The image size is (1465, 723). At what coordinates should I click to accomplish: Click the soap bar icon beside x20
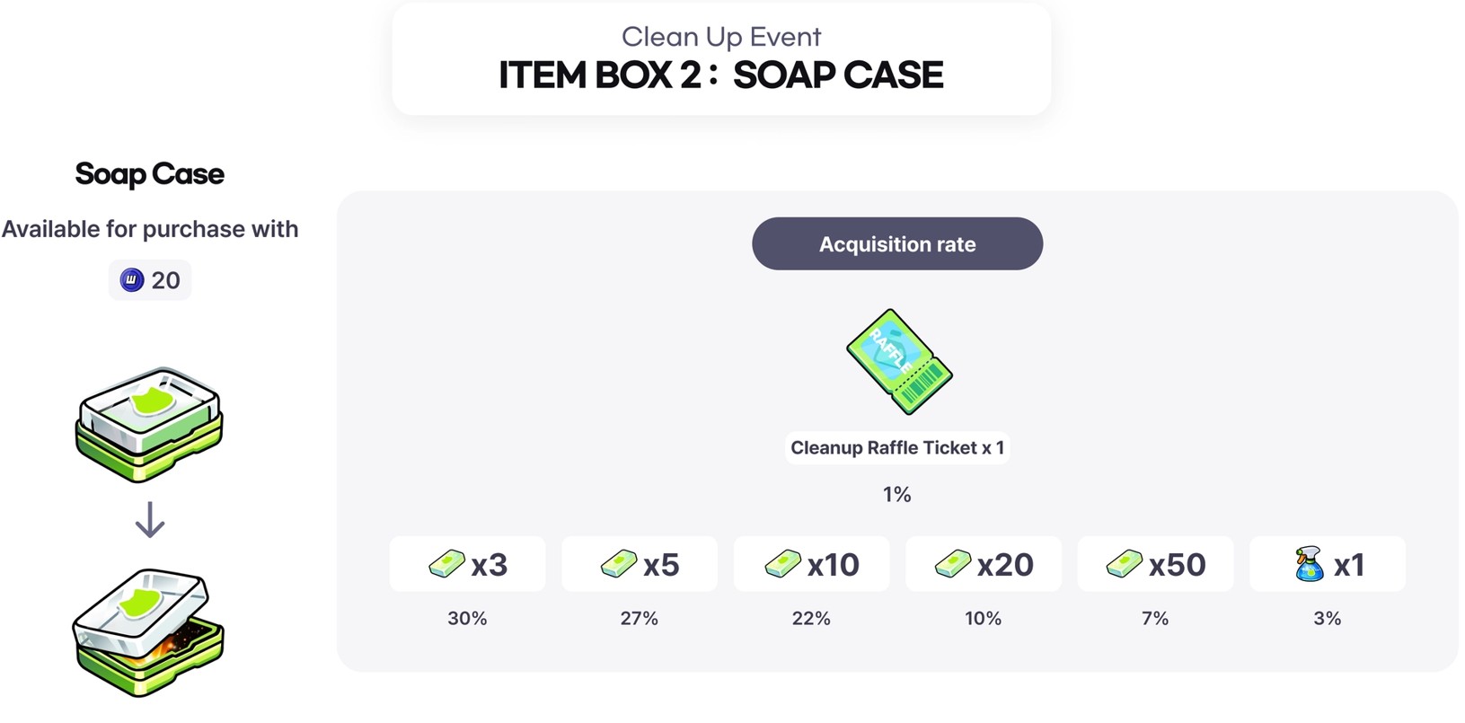pyautogui.click(x=953, y=564)
